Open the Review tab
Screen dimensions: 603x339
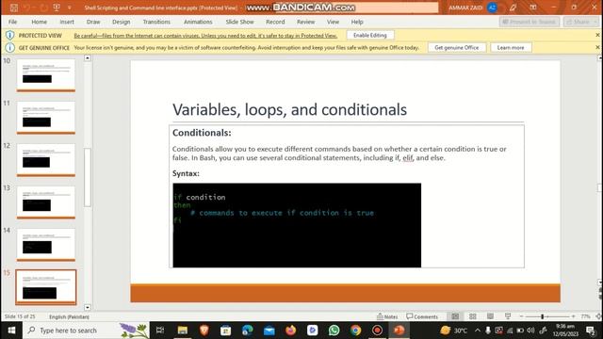pos(305,22)
